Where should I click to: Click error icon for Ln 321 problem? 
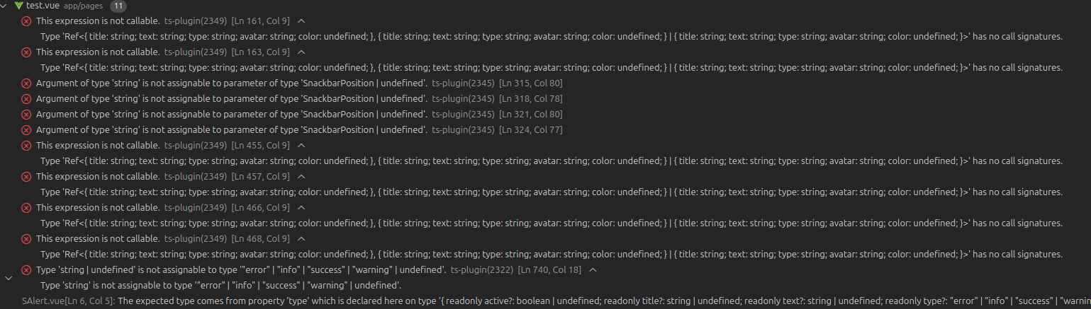tap(26, 115)
